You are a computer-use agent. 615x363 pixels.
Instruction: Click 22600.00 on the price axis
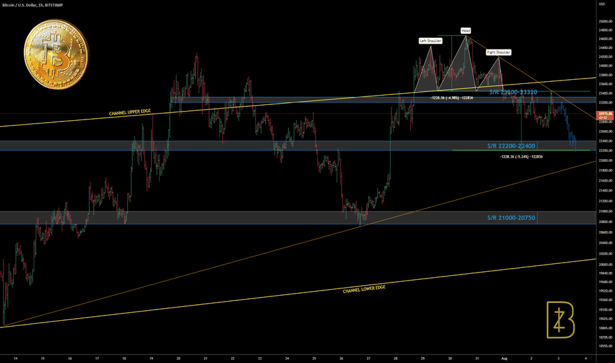pyautogui.click(x=606, y=131)
